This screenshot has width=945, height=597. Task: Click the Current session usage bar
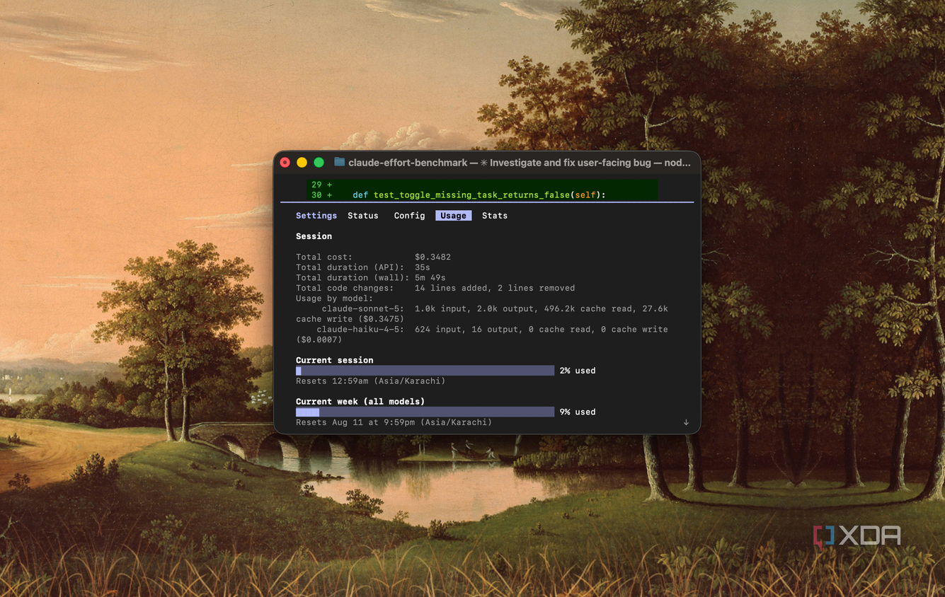(425, 371)
